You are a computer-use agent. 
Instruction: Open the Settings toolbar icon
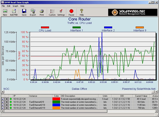coord(61,12)
